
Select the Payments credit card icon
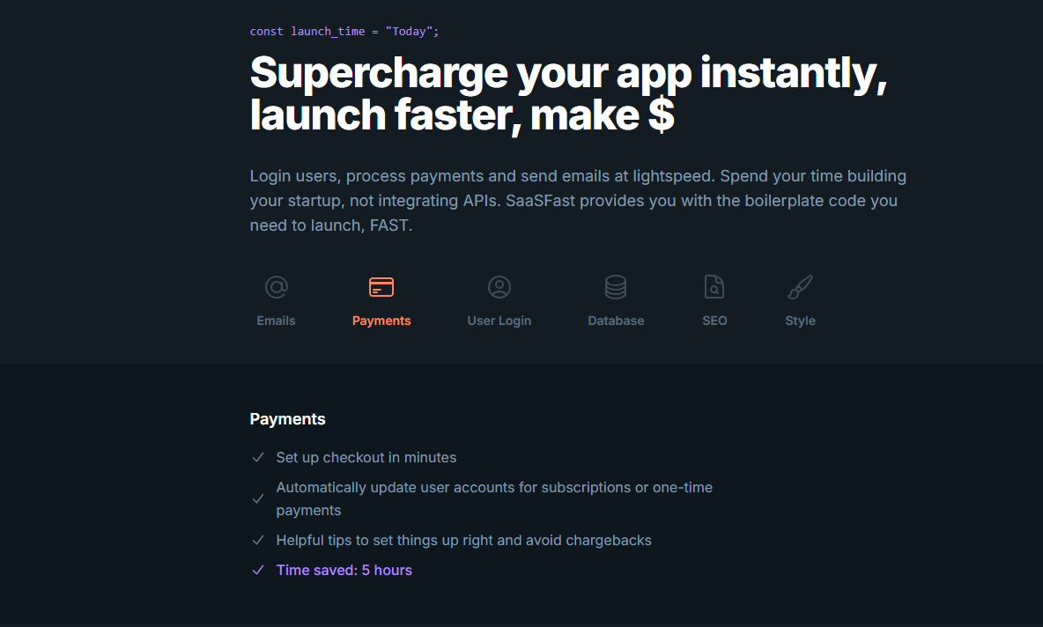point(381,287)
